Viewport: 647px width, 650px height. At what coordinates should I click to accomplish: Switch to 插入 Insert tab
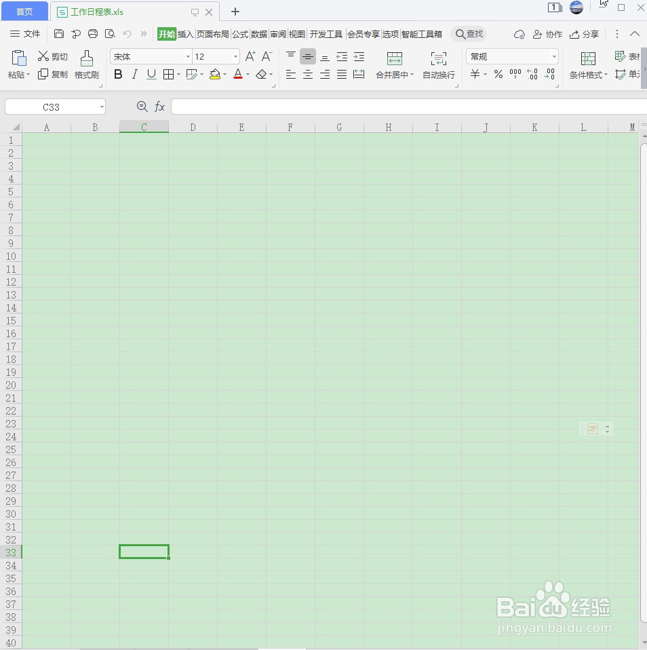click(186, 34)
